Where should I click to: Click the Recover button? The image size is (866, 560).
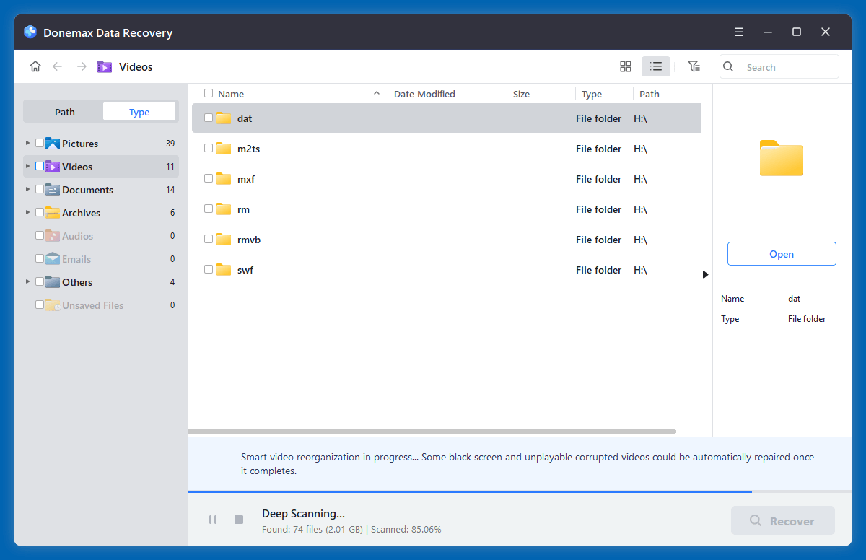tap(782, 520)
